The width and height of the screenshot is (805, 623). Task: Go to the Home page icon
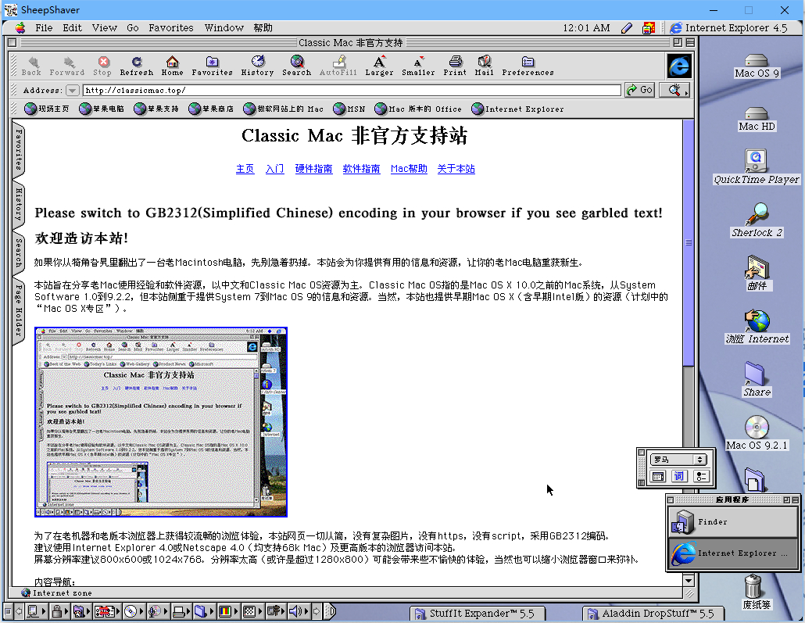point(173,66)
